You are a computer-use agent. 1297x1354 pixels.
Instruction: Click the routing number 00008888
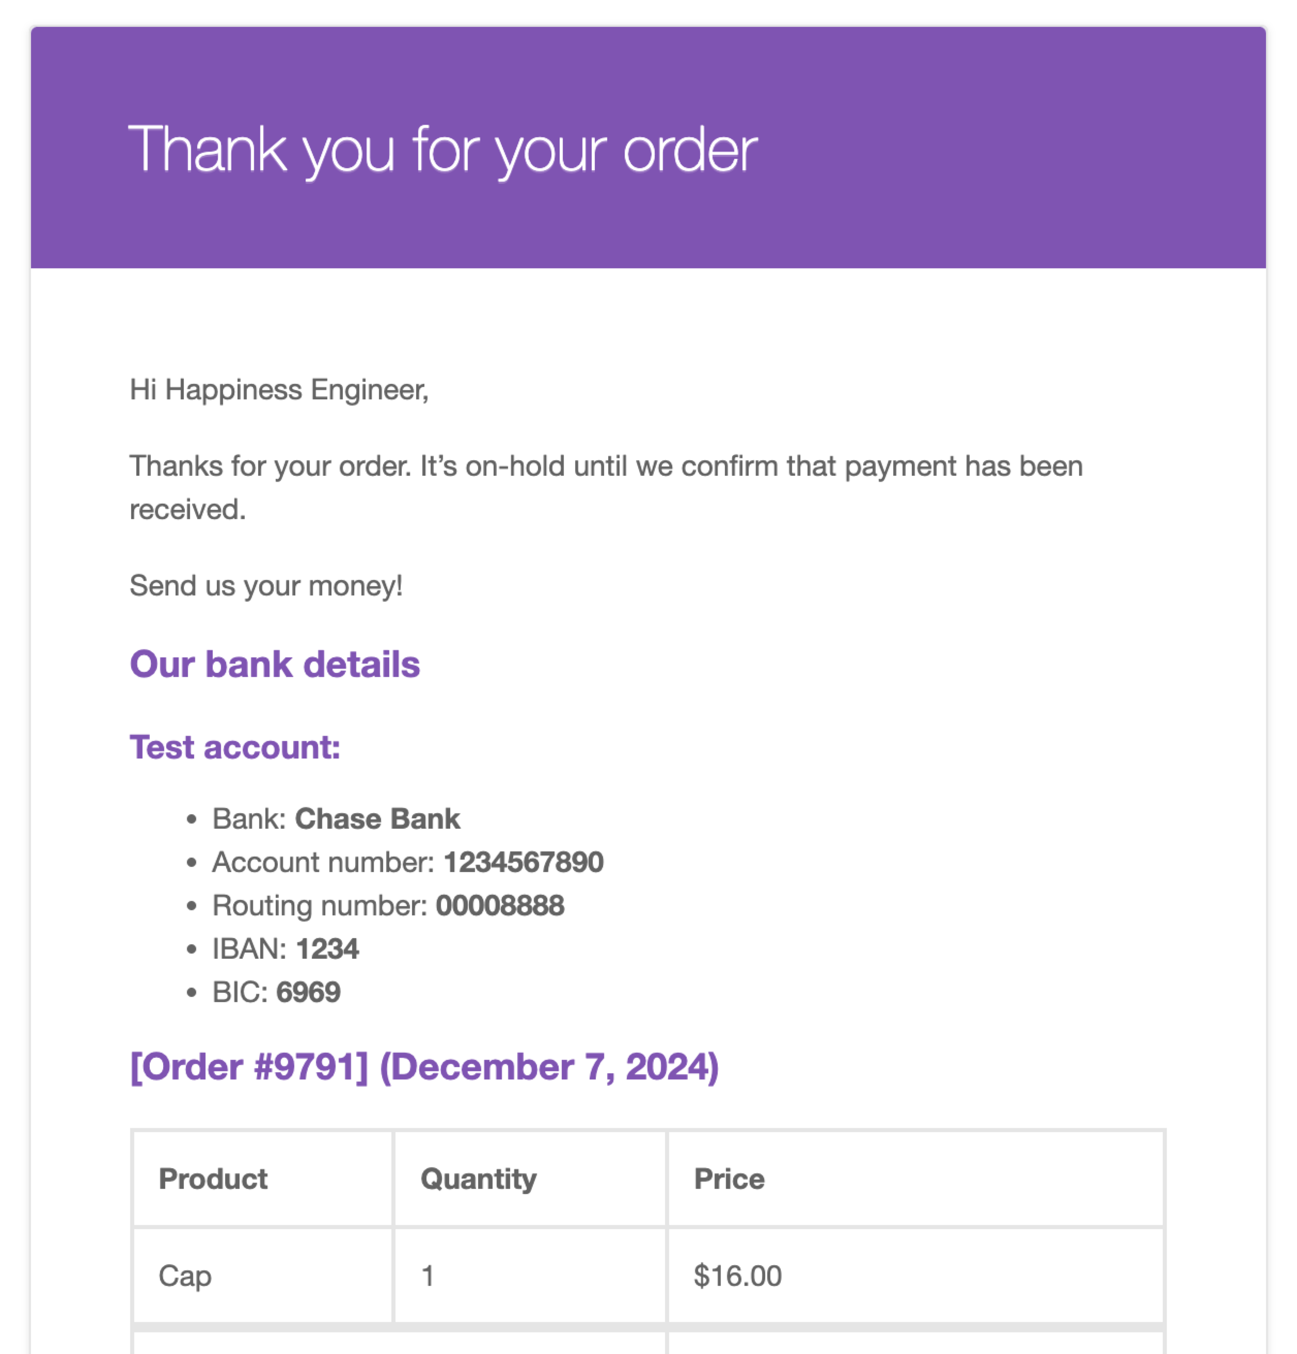[500, 906]
